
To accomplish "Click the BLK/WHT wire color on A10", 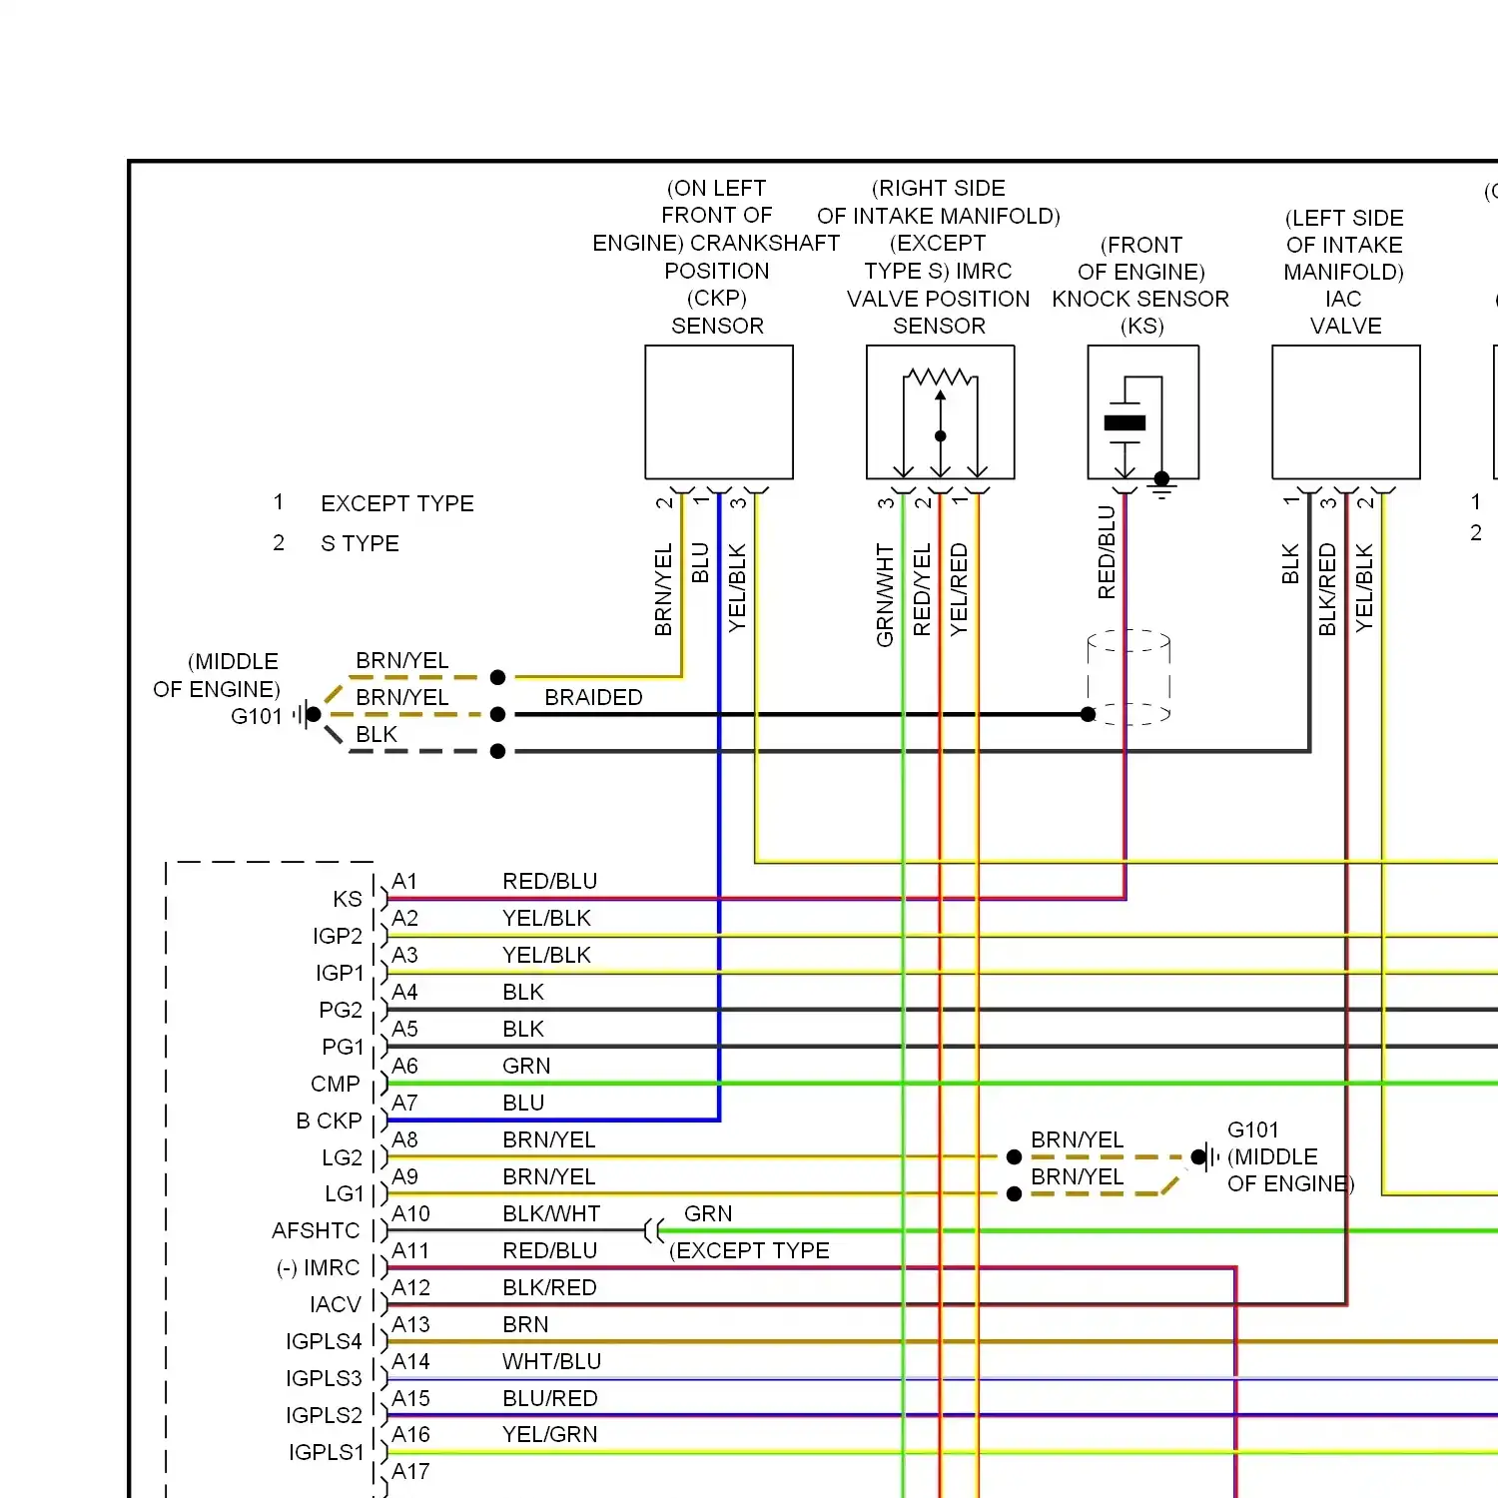I will click(x=551, y=1213).
